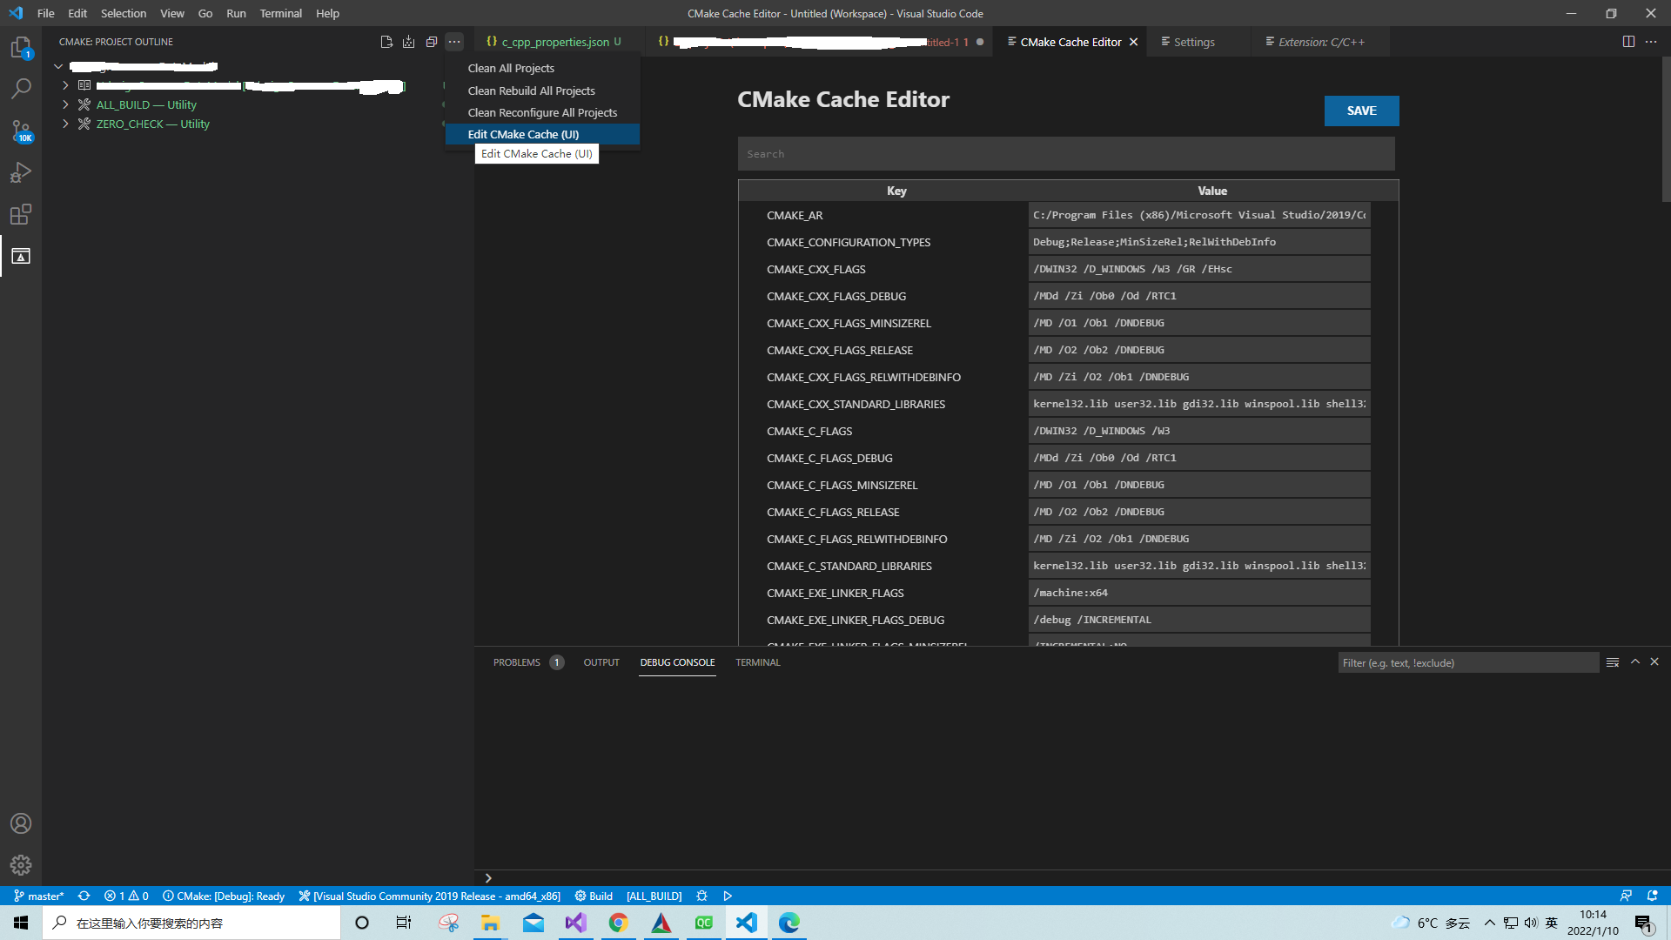Switch to OUTPUT panel tab
This screenshot has width=1671, height=940.
pos(601,662)
